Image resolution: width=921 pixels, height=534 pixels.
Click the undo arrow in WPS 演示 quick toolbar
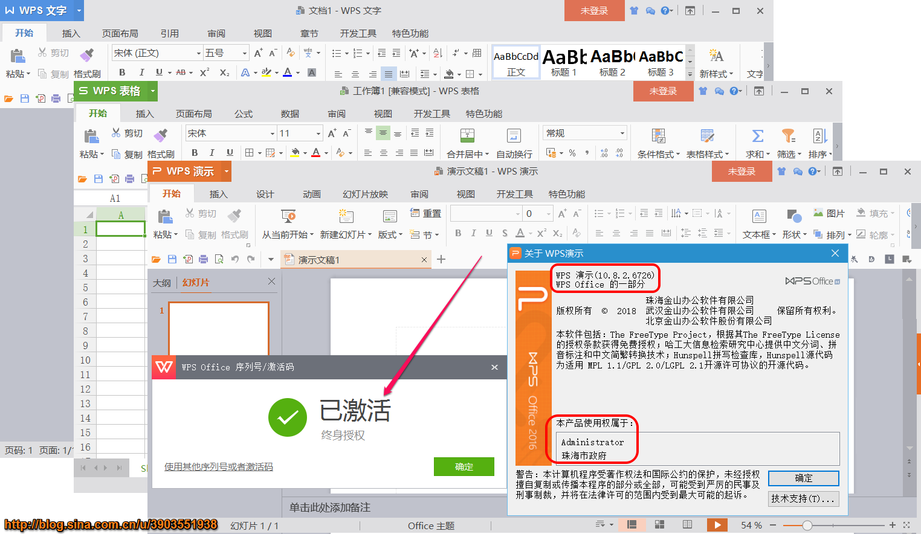[235, 259]
